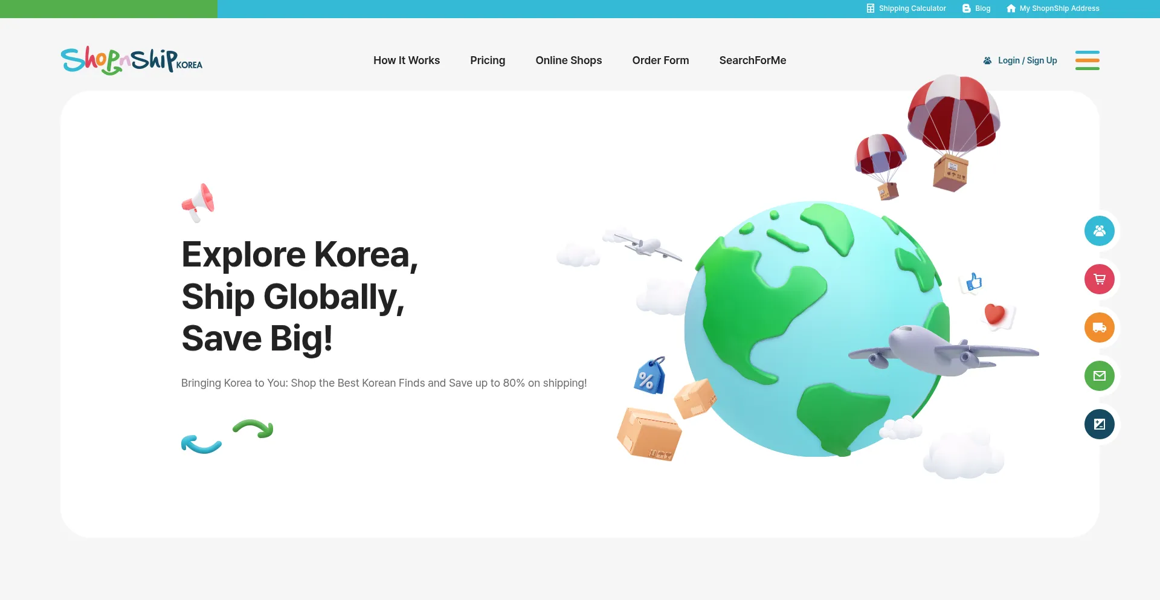Click the green envelope floating icon
This screenshot has width=1160, height=600.
[x=1099, y=376]
